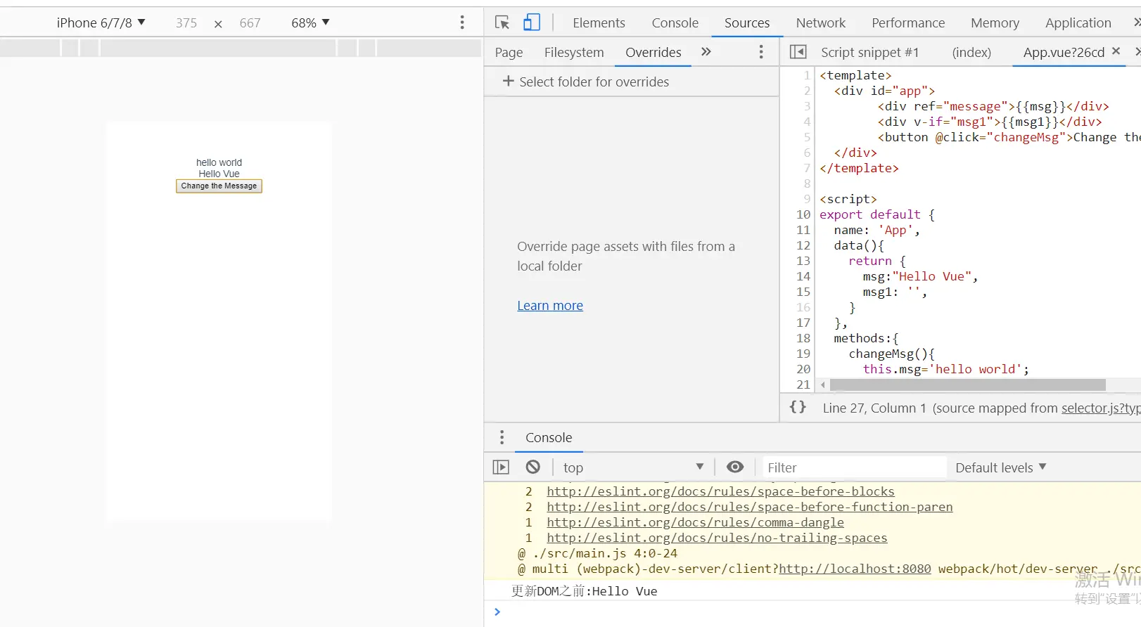
Task: Expand the Default levels dropdown
Action: (1001, 467)
